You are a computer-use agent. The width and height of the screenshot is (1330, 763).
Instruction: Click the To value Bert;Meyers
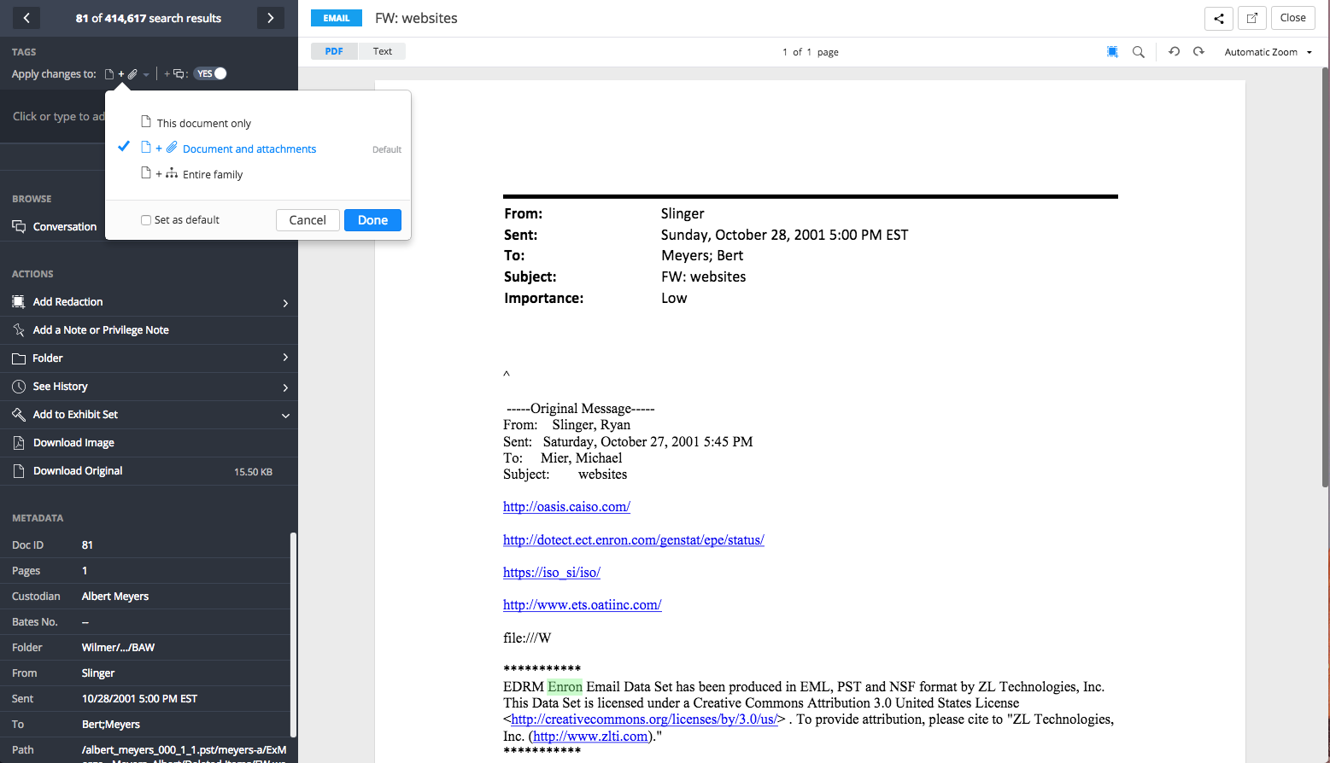click(x=111, y=725)
